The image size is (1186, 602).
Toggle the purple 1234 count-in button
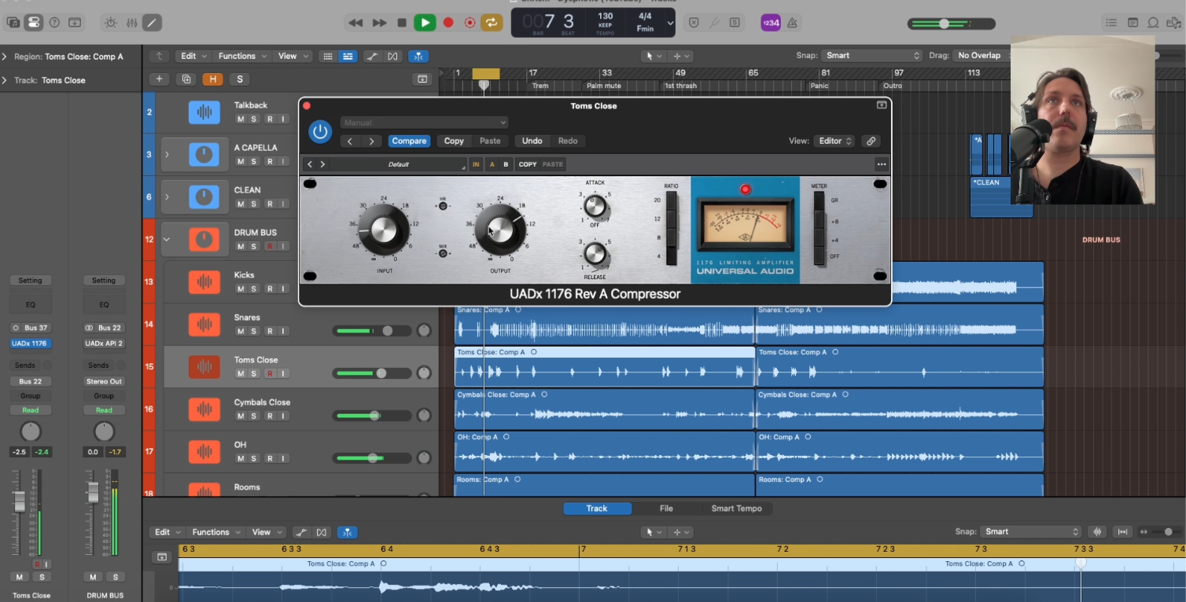(x=771, y=23)
